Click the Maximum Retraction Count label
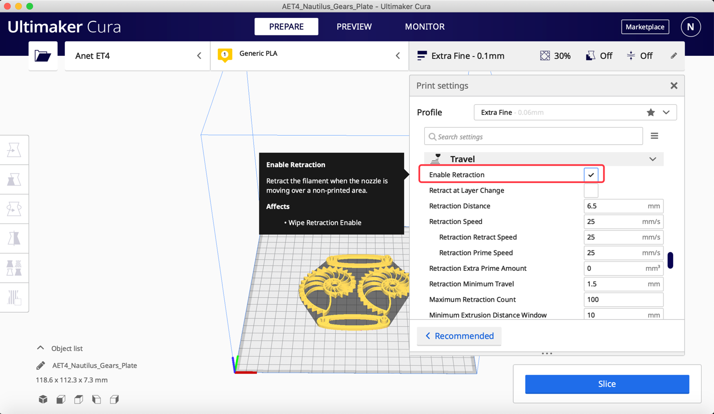The image size is (714, 414). (x=473, y=300)
